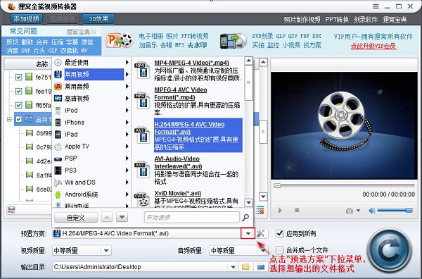Adjust the volume slider handle
The image size is (422, 279).
(x=409, y=210)
